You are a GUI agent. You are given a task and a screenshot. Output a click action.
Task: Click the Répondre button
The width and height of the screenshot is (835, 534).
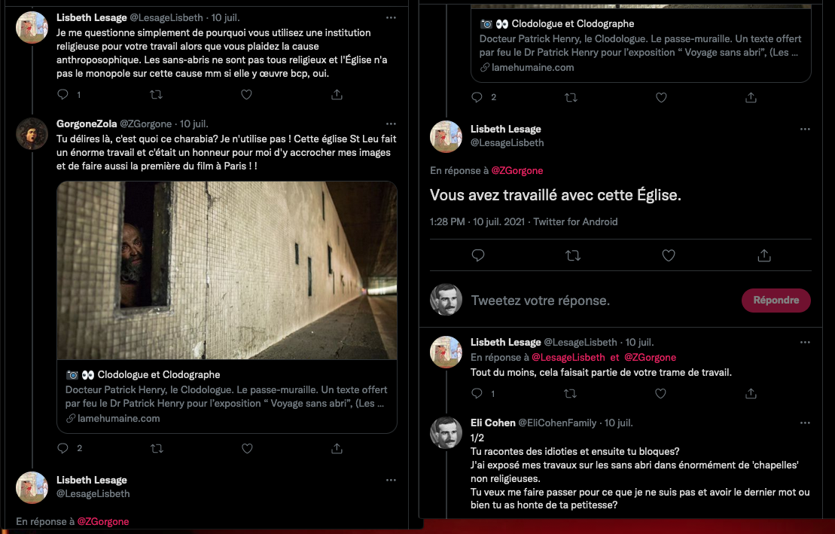click(776, 300)
